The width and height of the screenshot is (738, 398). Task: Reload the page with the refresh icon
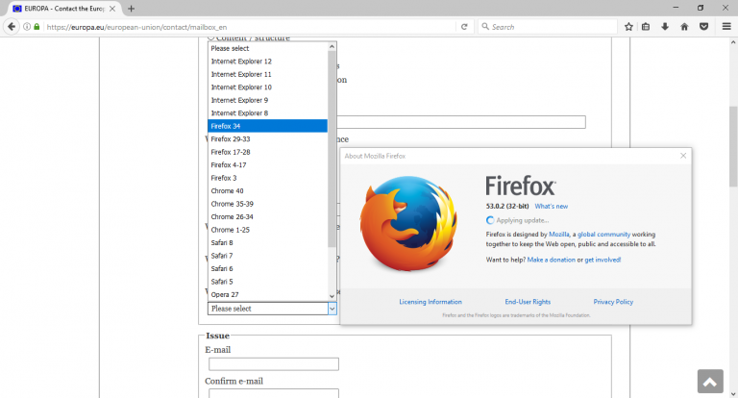[x=464, y=27]
